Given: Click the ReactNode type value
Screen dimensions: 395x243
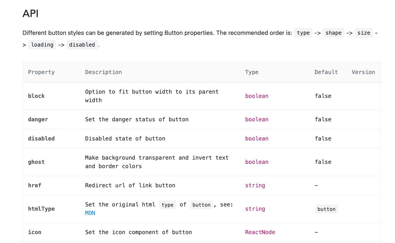Looking at the screenshot, I should coord(260,232).
